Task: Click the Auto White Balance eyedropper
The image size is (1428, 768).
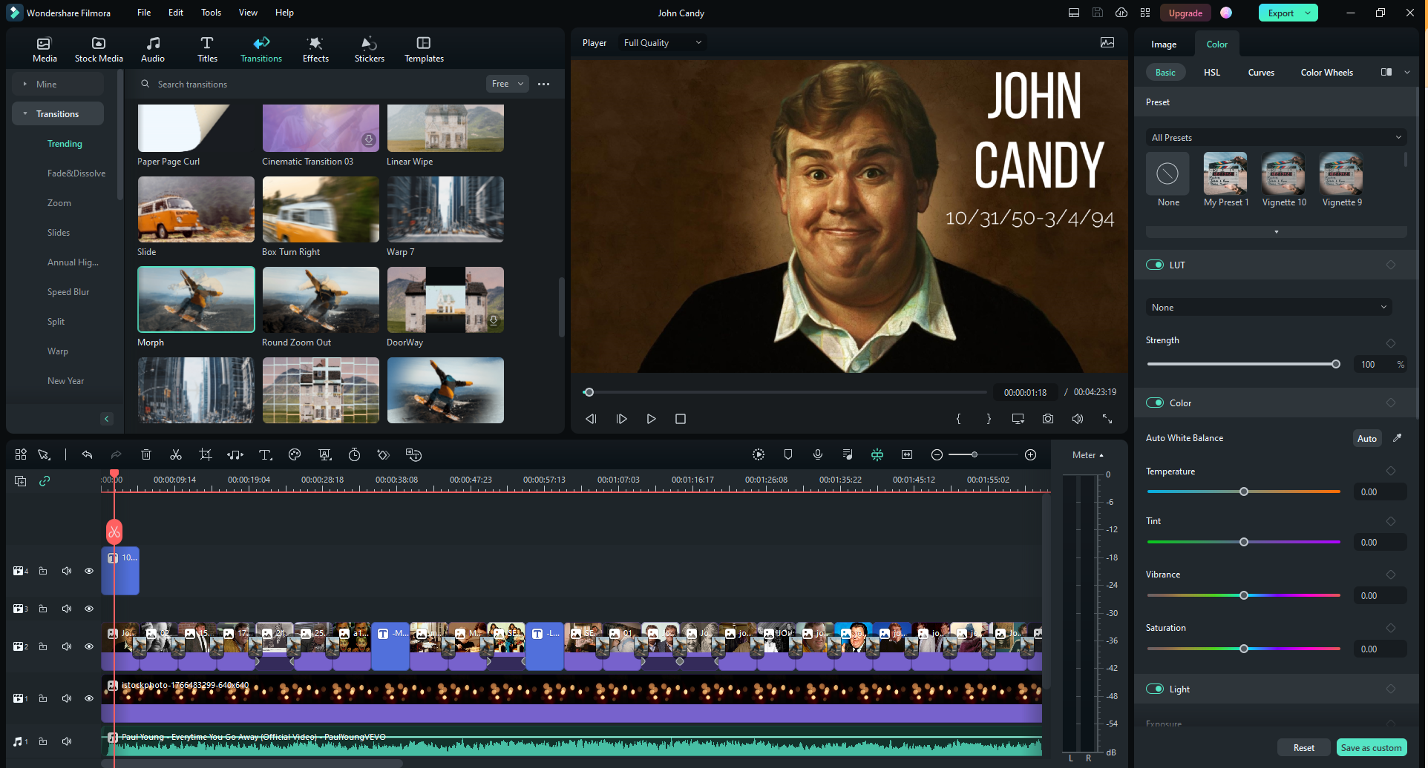Action: pos(1398,438)
